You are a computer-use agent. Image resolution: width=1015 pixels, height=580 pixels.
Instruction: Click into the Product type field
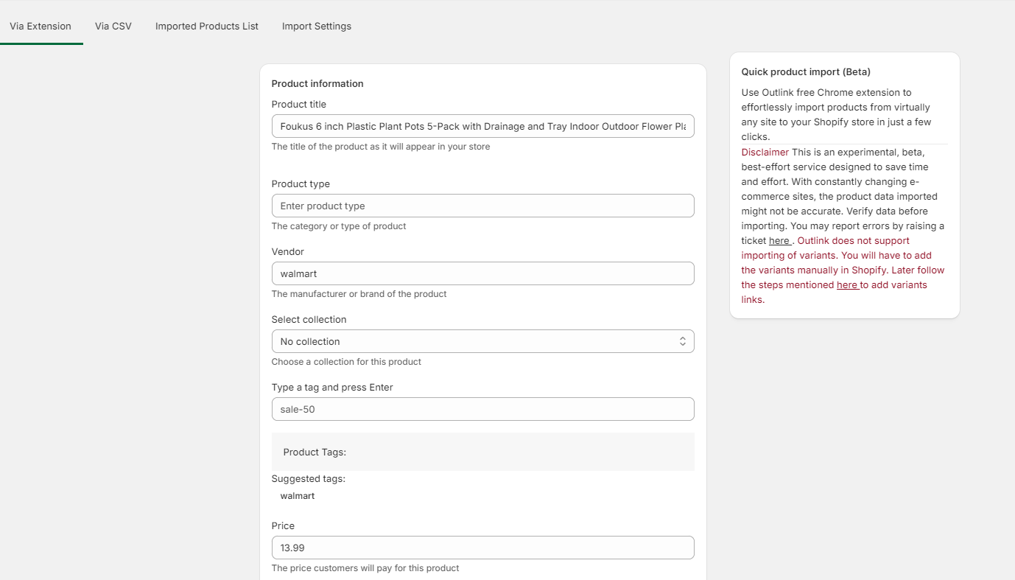[x=482, y=206]
